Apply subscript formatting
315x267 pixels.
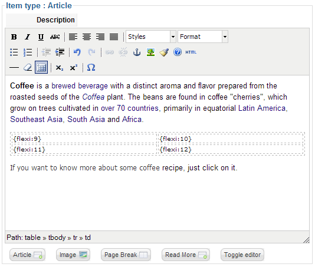[x=60, y=67]
